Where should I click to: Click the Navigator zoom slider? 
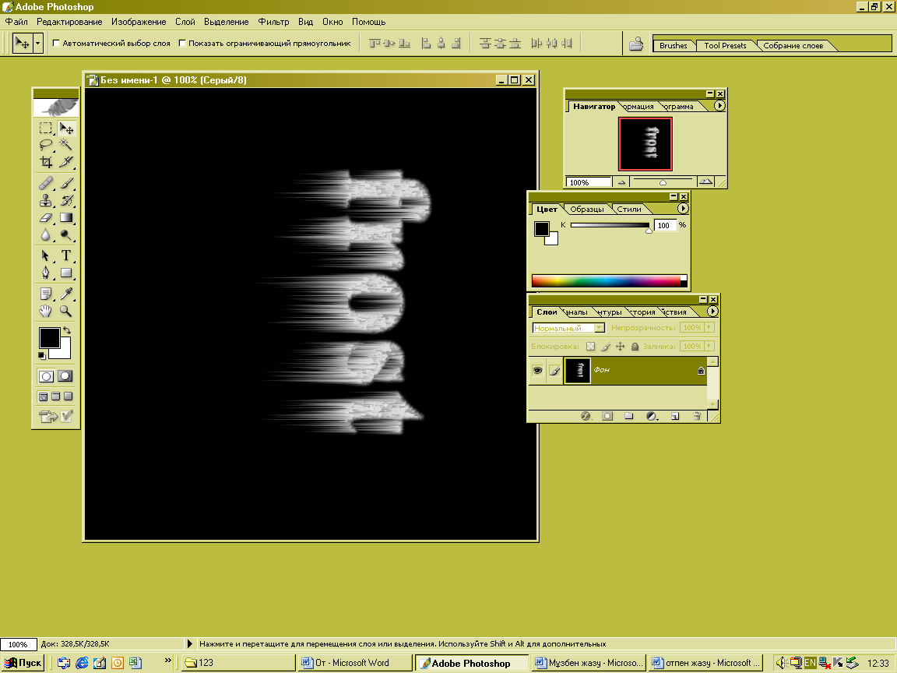pyautogui.click(x=663, y=182)
